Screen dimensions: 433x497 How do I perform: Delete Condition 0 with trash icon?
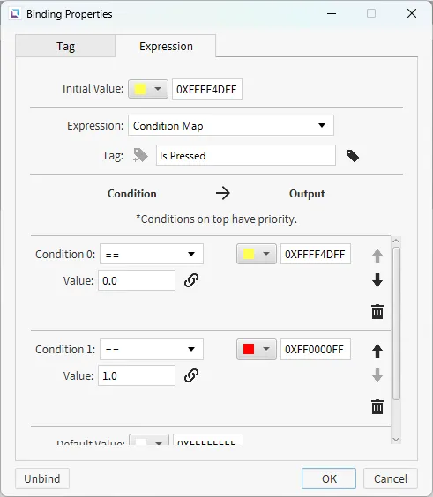tap(377, 311)
